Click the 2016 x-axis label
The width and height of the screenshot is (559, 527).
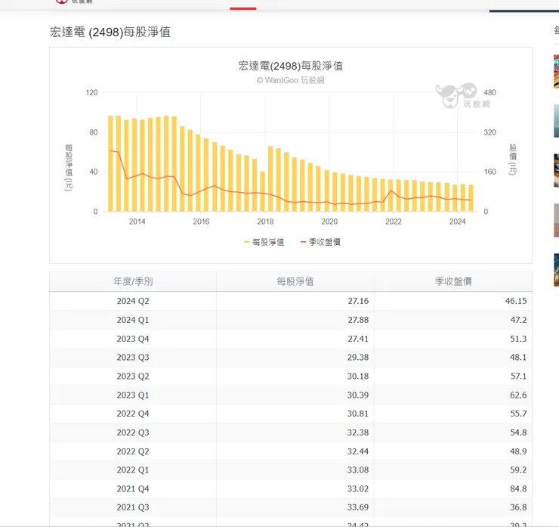201,222
